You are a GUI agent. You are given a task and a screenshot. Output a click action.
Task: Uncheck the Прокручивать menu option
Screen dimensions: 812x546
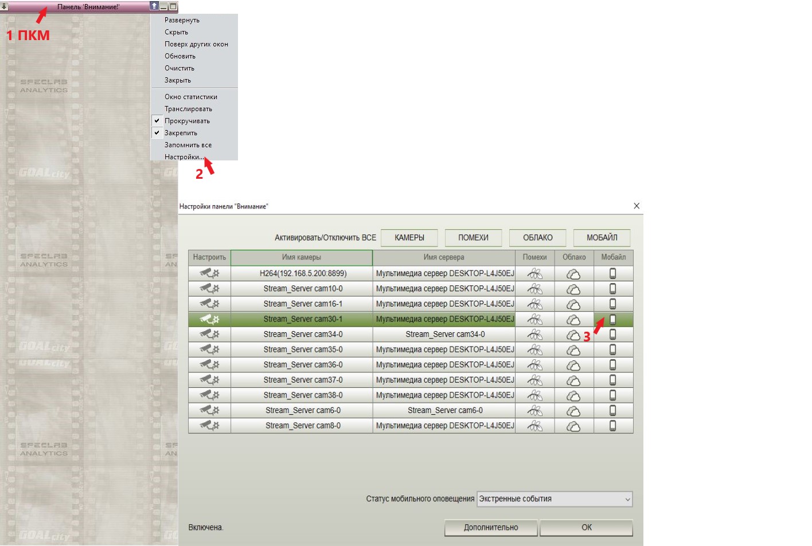pyautogui.click(x=187, y=121)
